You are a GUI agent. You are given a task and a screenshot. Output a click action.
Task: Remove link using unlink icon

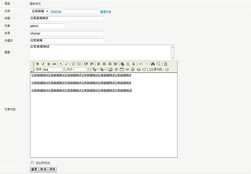click(128, 64)
